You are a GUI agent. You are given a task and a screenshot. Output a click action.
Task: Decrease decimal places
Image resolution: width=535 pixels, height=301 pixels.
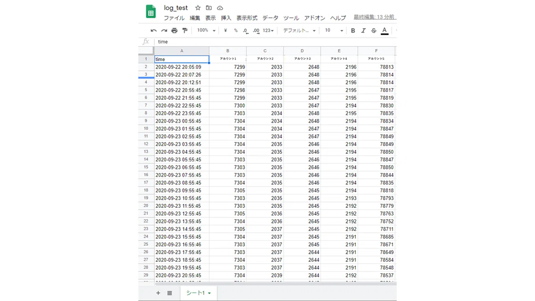[x=246, y=30]
